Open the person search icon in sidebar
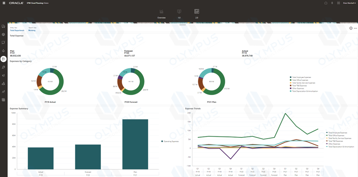This screenshot has height=177, width=358. click(3, 67)
